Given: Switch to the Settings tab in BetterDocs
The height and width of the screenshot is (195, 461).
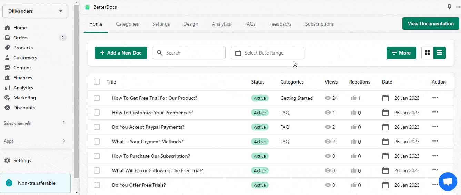Looking at the screenshot, I should point(161,24).
